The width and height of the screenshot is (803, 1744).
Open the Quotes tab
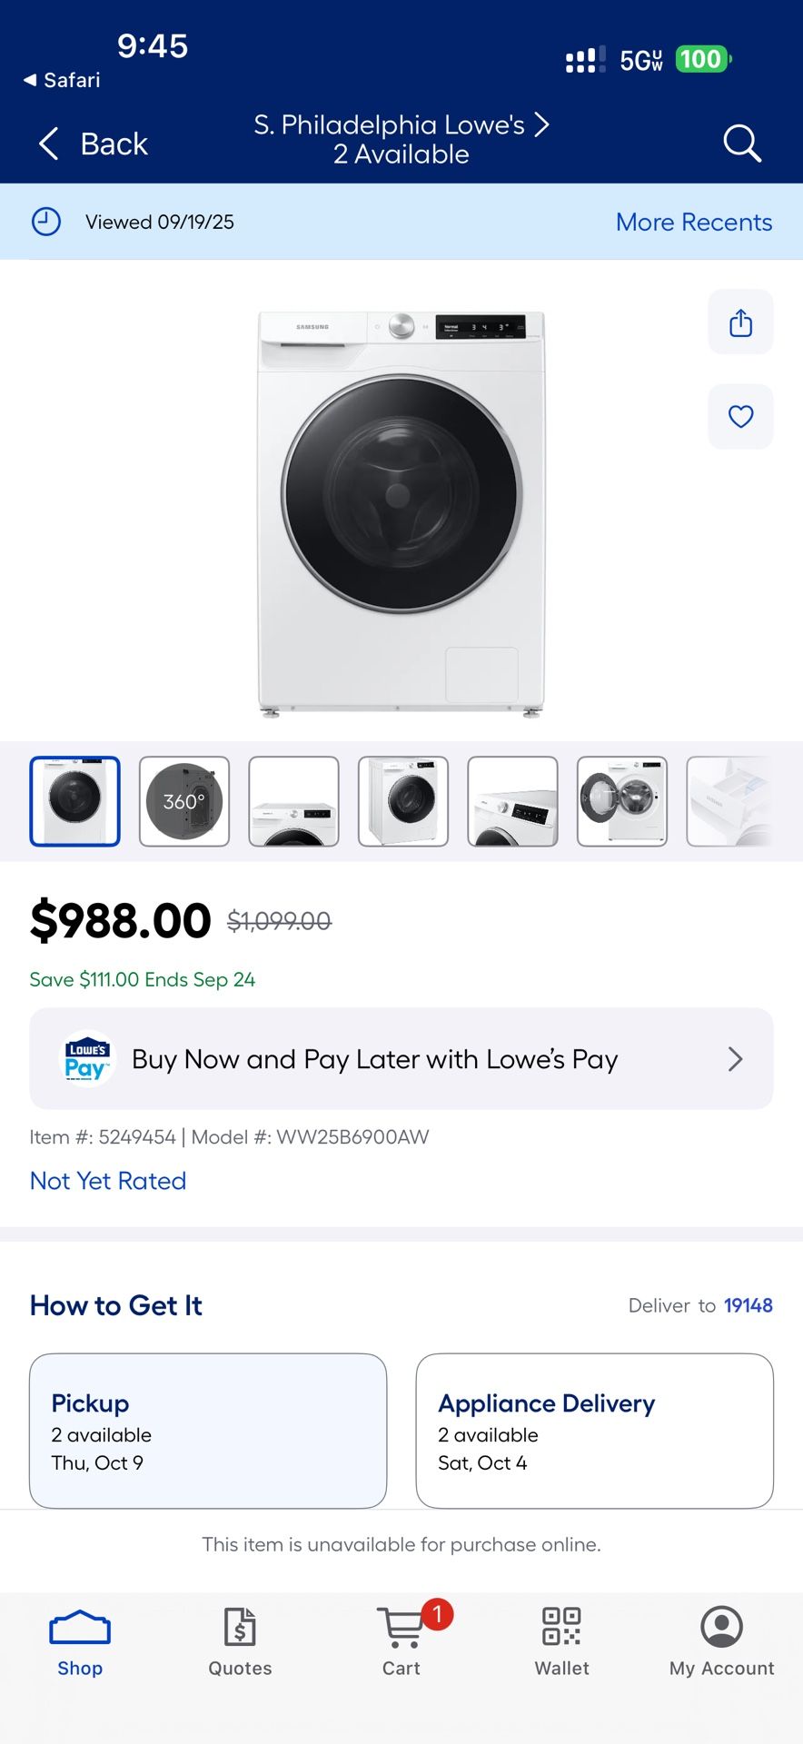pos(241,1640)
